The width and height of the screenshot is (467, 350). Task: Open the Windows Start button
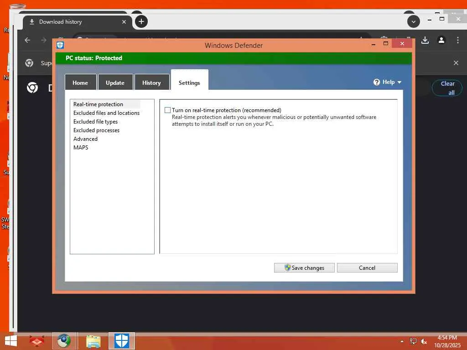11,341
